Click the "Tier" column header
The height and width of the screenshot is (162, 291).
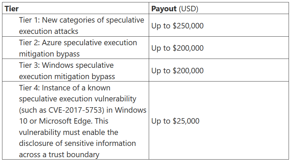pos(12,9)
